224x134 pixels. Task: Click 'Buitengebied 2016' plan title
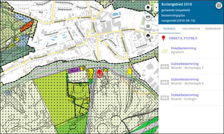click(176, 4)
